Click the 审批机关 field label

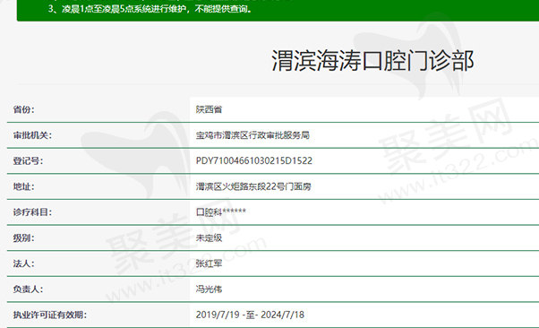pyautogui.click(x=32, y=135)
